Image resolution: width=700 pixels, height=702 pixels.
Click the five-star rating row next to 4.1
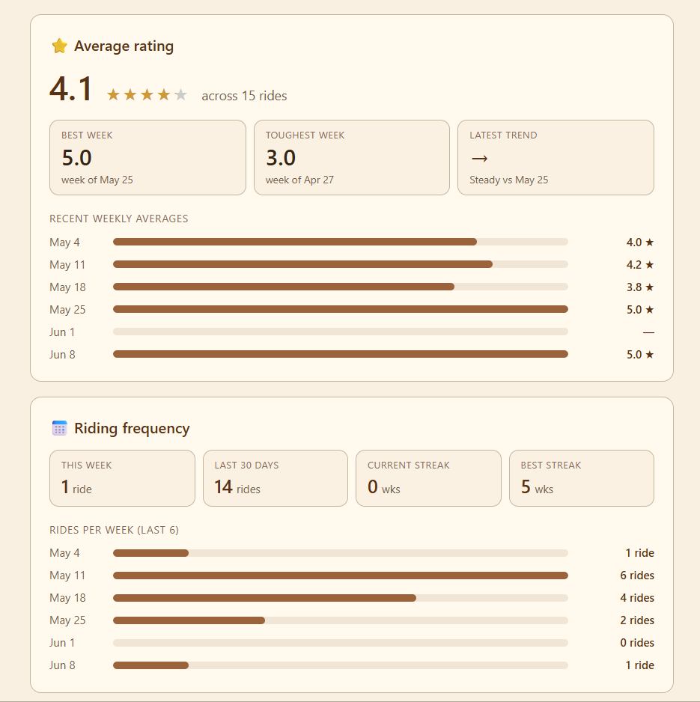click(x=147, y=95)
